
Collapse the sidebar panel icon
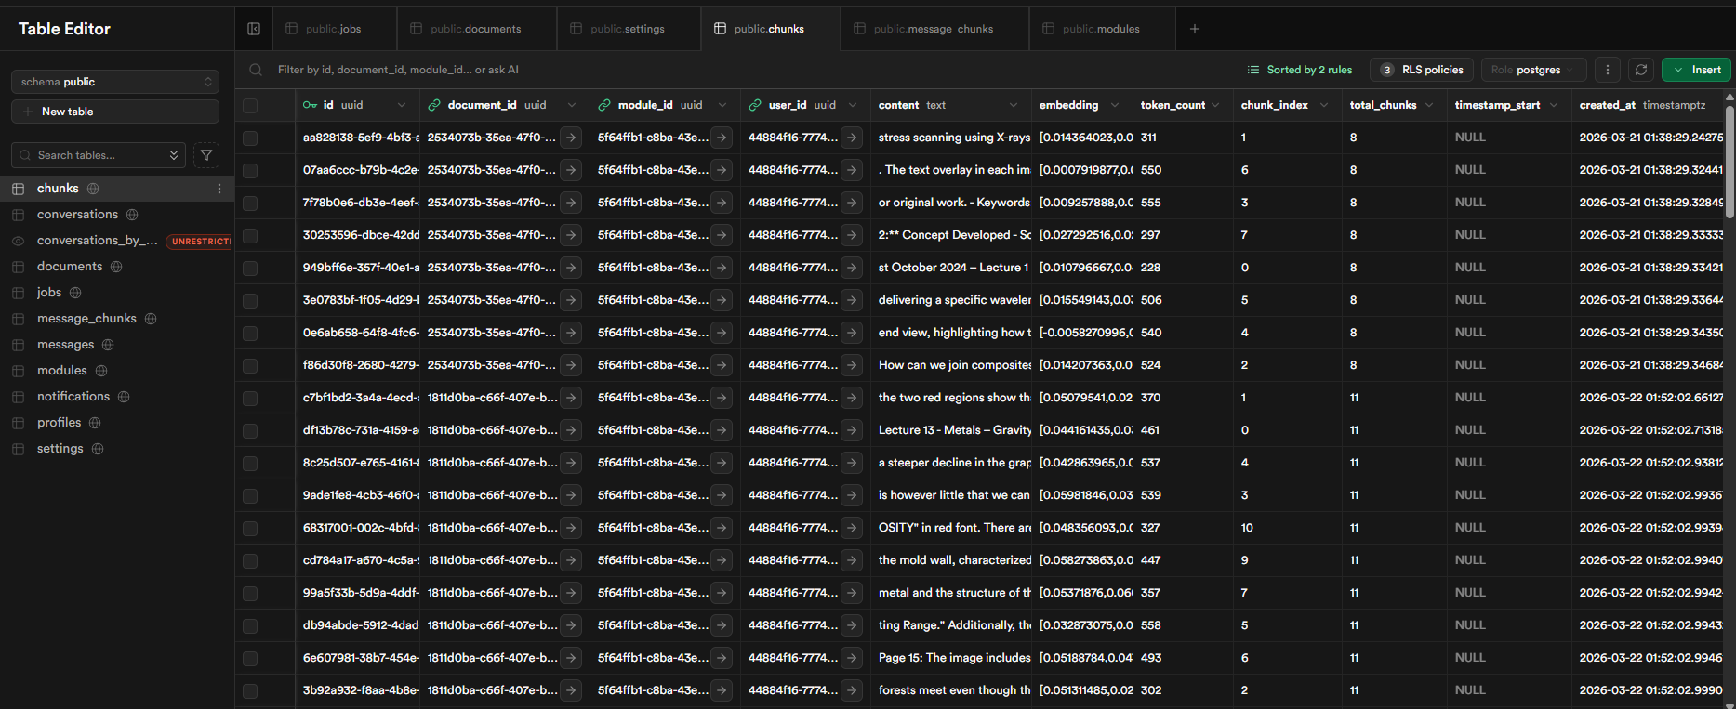tap(254, 29)
